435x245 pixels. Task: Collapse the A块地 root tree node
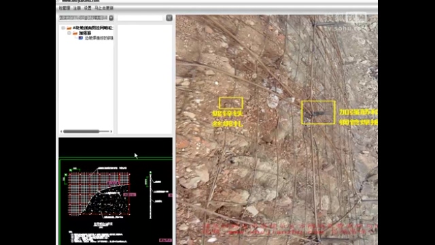(x=63, y=28)
